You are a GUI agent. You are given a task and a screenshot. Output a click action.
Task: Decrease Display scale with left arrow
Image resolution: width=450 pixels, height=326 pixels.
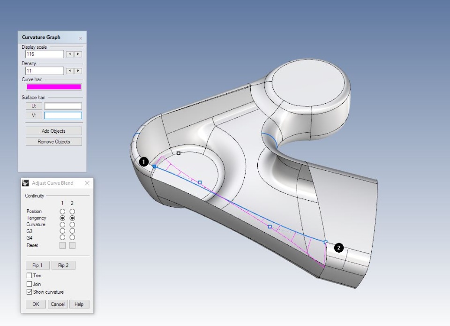click(x=70, y=54)
